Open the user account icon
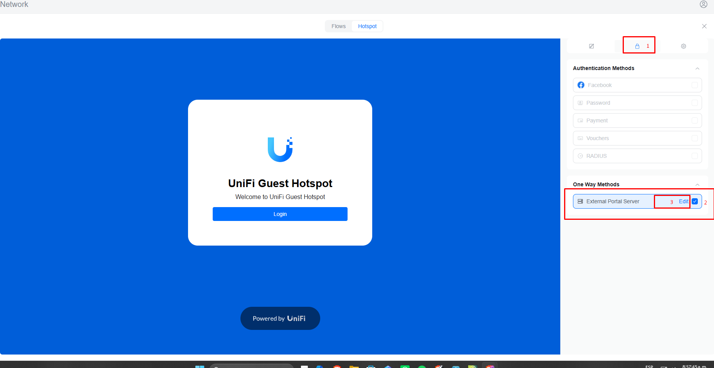 click(703, 4)
